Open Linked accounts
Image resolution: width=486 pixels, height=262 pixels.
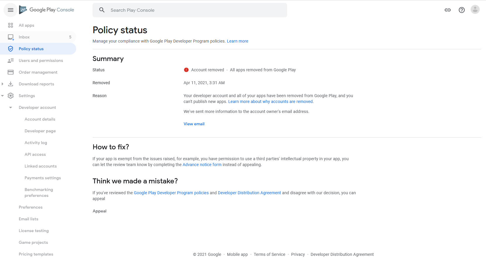click(41, 166)
